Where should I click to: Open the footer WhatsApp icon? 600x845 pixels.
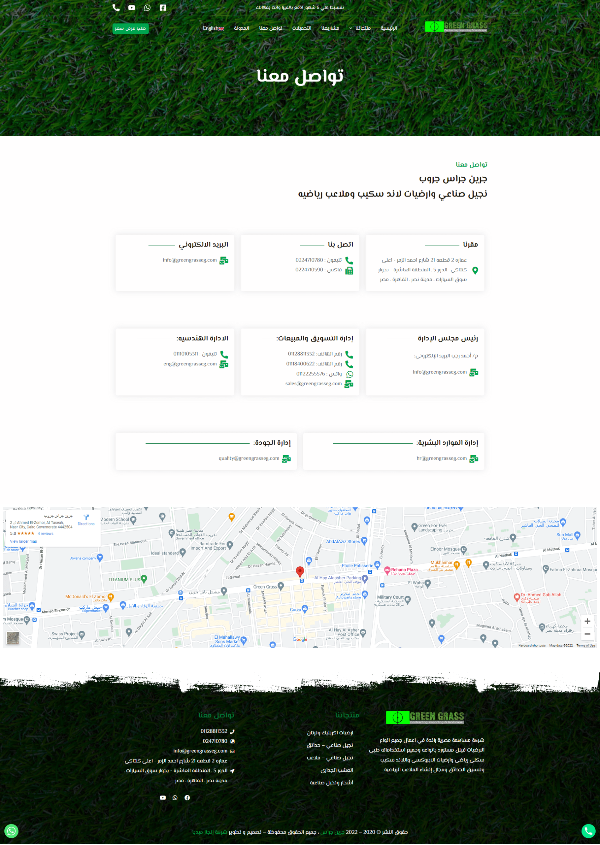coord(175,797)
